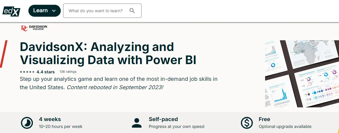Click the '4 weeks' duration label
Viewport: 339px width, 133px height.
pos(50,119)
